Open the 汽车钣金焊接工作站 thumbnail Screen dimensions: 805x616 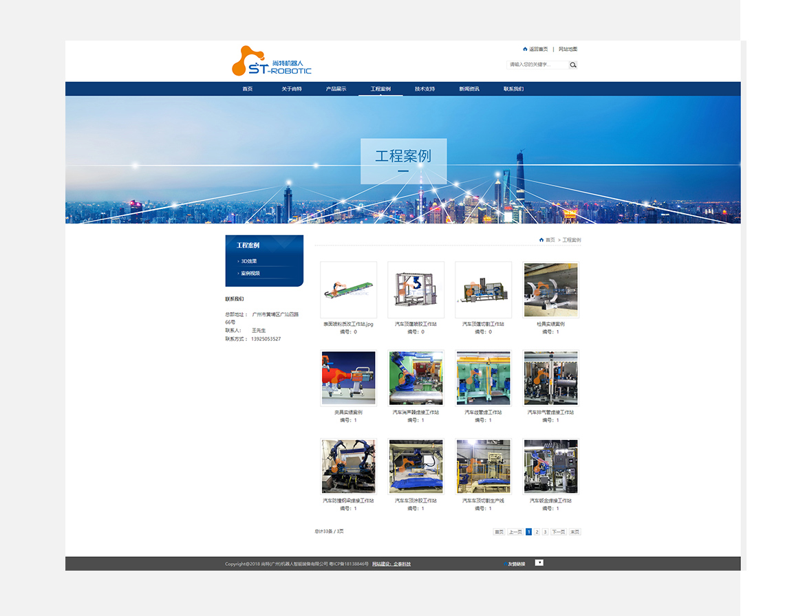(x=550, y=467)
